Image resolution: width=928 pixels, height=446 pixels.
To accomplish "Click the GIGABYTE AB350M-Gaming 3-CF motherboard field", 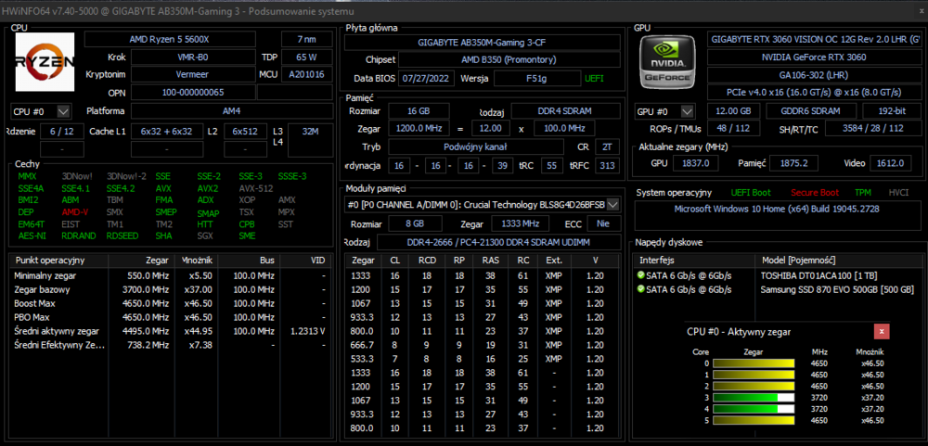I will tap(482, 43).
